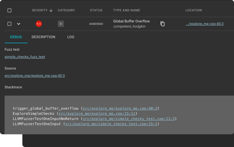The width and height of the screenshot is (234, 147).
Task: Click the red 9.0 severity badge
Action: point(39,24)
